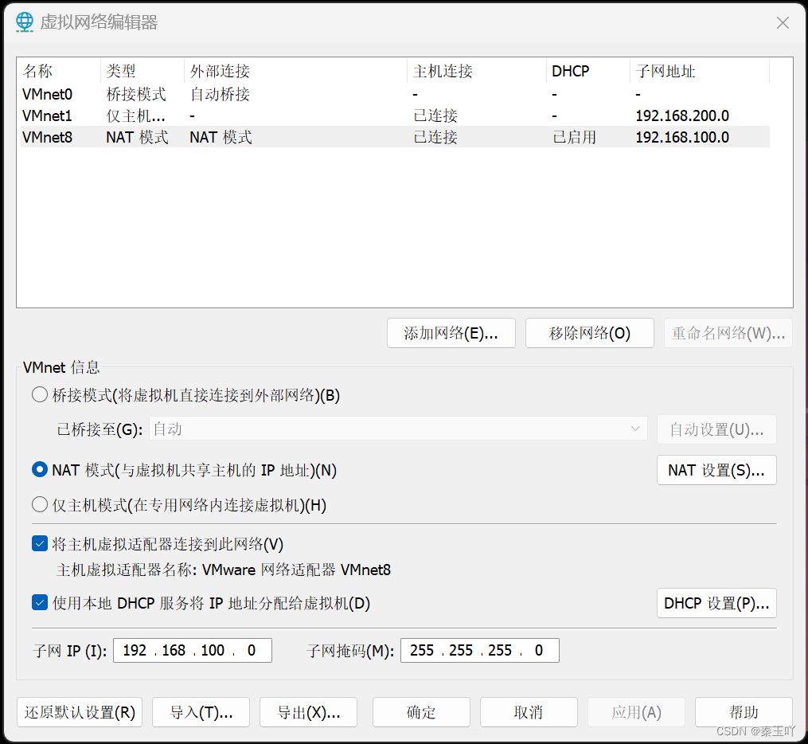Click 自动桥接 cell in VMnet0 row

(x=220, y=94)
